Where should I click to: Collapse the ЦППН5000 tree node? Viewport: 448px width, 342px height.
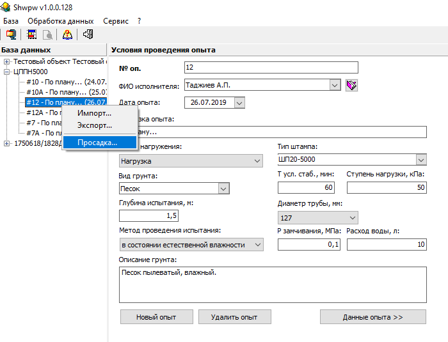pos(7,72)
